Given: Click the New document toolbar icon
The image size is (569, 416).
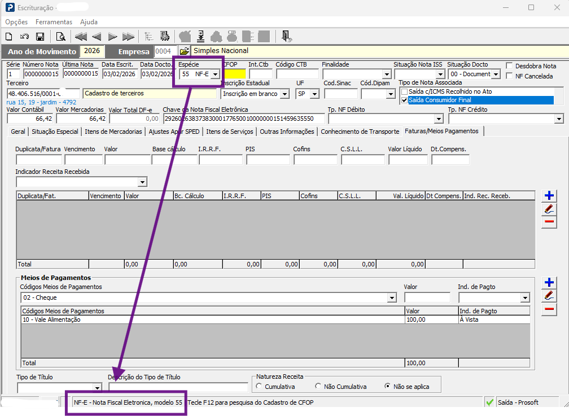Looking at the screenshot, I should [x=9, y=37].
